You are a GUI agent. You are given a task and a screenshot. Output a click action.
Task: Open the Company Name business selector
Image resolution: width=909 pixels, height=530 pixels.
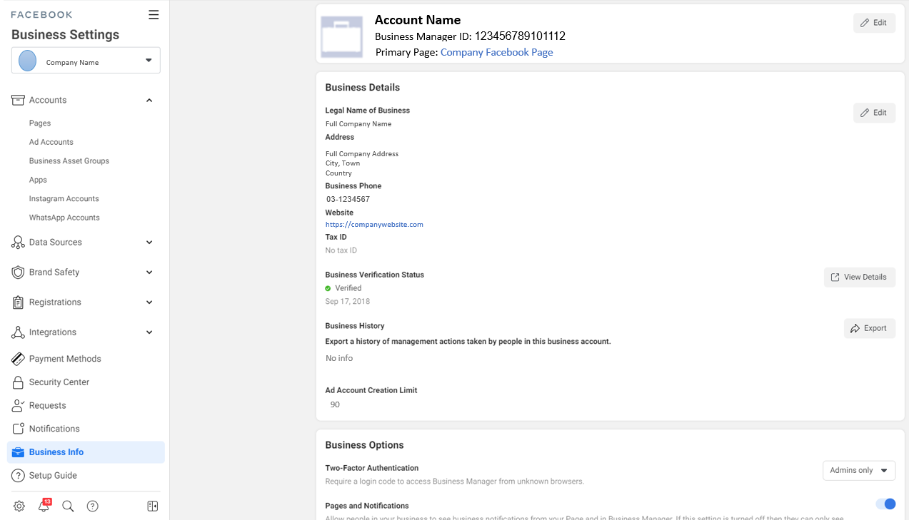point(86,61)
